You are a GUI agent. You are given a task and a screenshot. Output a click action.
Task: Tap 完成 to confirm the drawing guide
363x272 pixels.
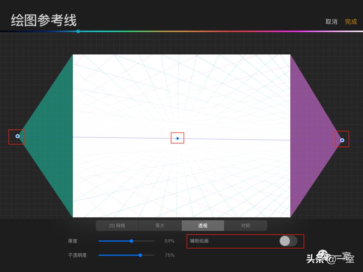[x=351, y=21]
